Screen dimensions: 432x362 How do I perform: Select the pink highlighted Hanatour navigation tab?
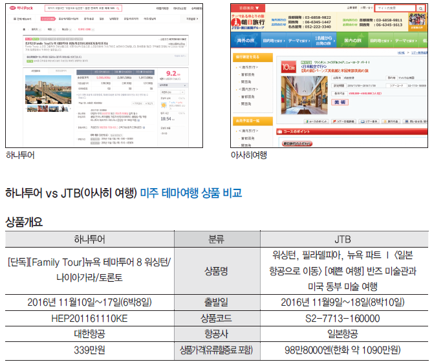pos(49,19)
